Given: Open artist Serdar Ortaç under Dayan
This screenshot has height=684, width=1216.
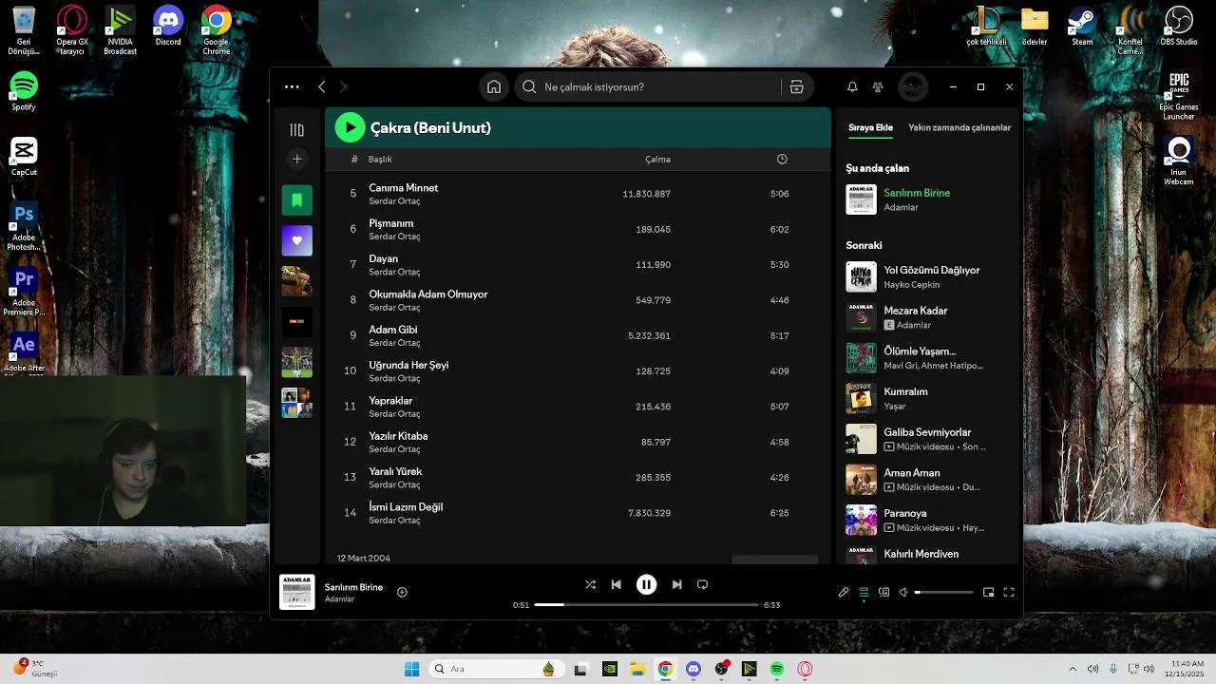Looking at the screenshot, I should click(x=394, y=272).
